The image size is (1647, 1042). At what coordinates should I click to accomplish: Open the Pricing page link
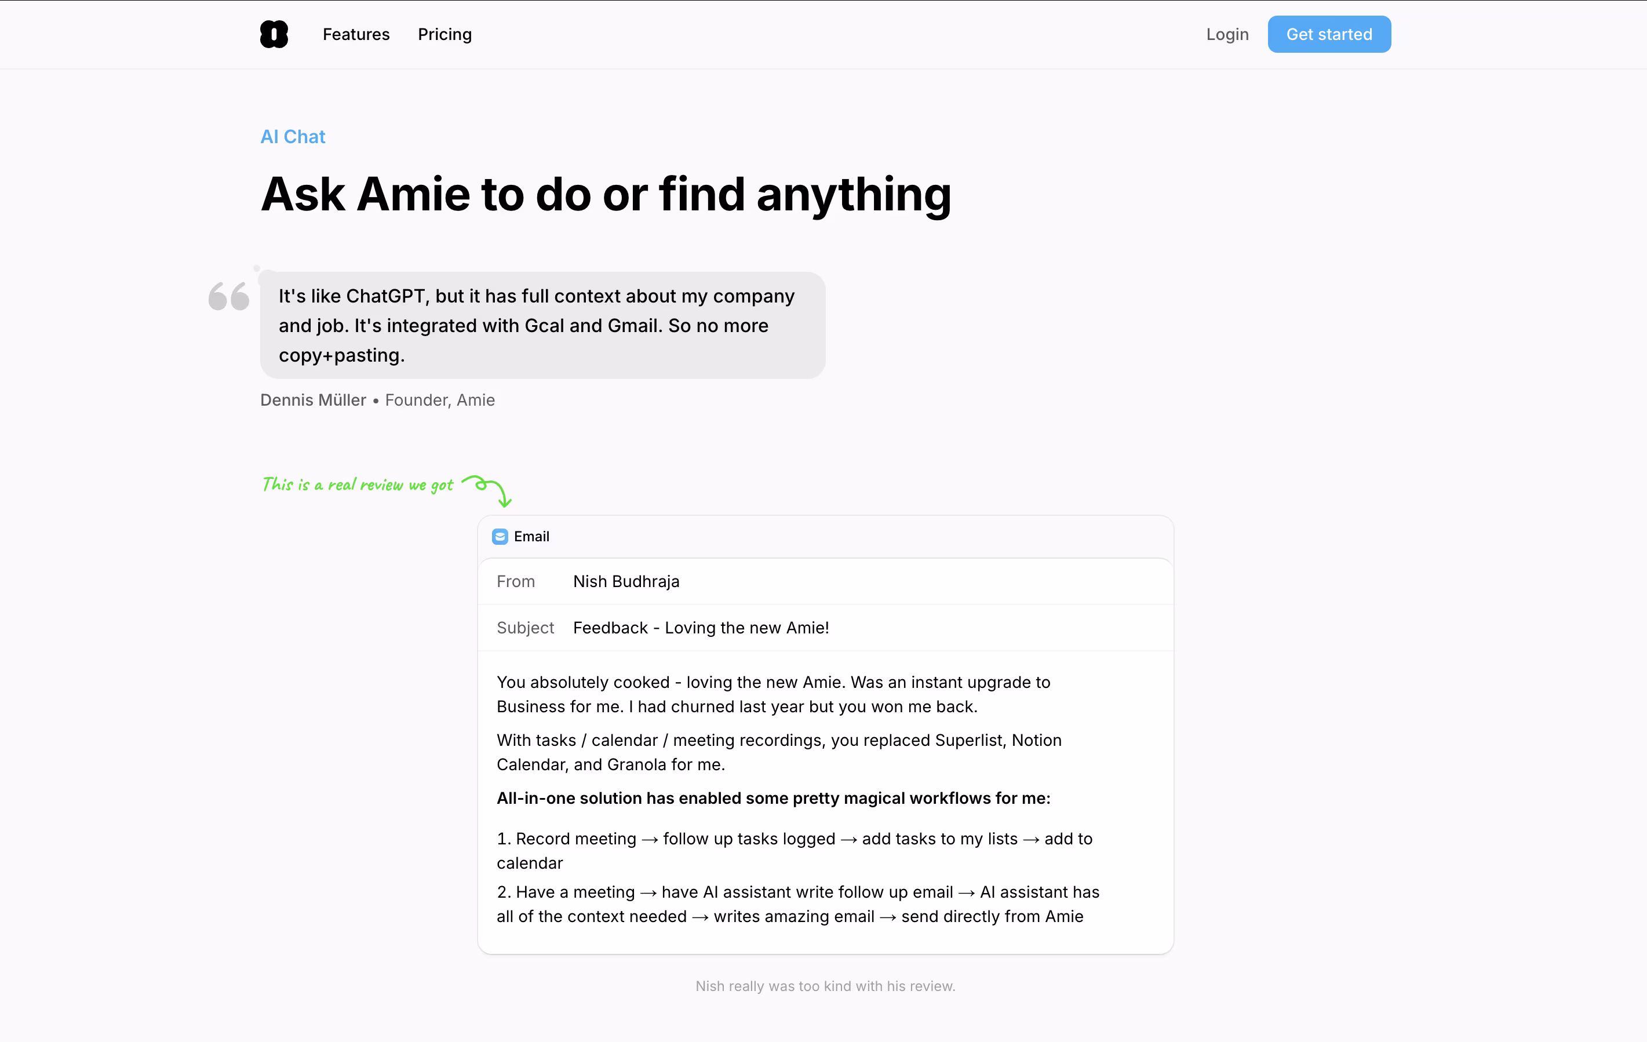click(x=444, y=34)
